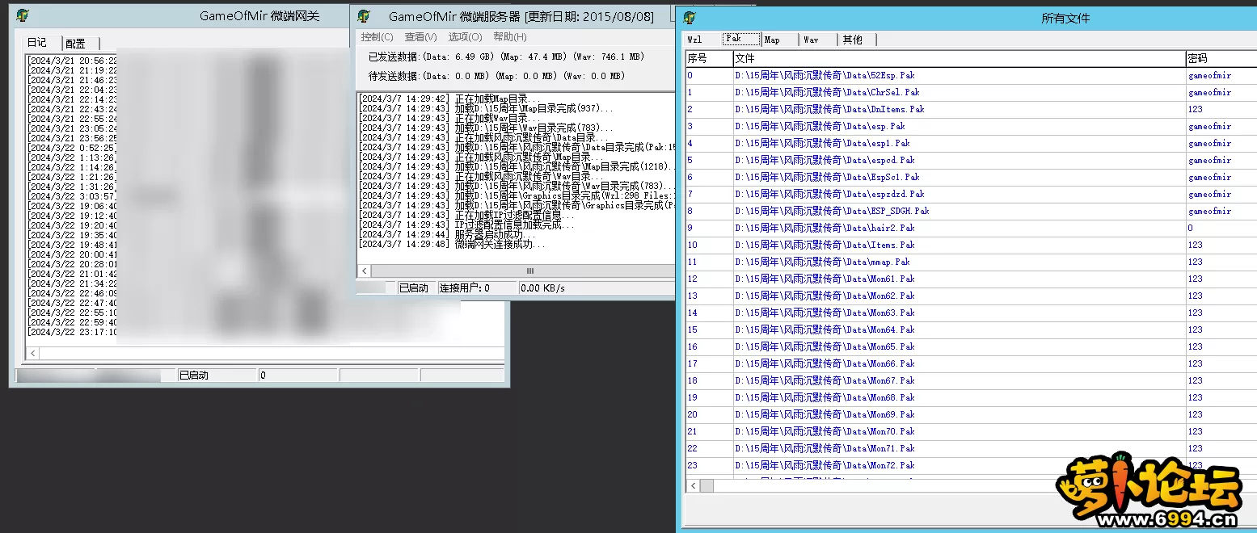Viewport: 1257px width, 533px height.
Task: Click gateway log entry 2024/3/22 3:03:57
Action: coord(73,196)
